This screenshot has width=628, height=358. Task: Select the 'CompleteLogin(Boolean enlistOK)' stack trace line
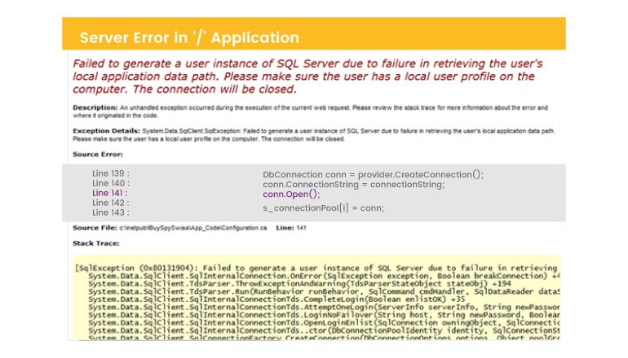[x=276, y=299]
